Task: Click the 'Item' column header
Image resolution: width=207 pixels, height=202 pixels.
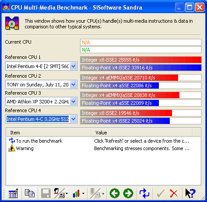Action: pos(49,133)
